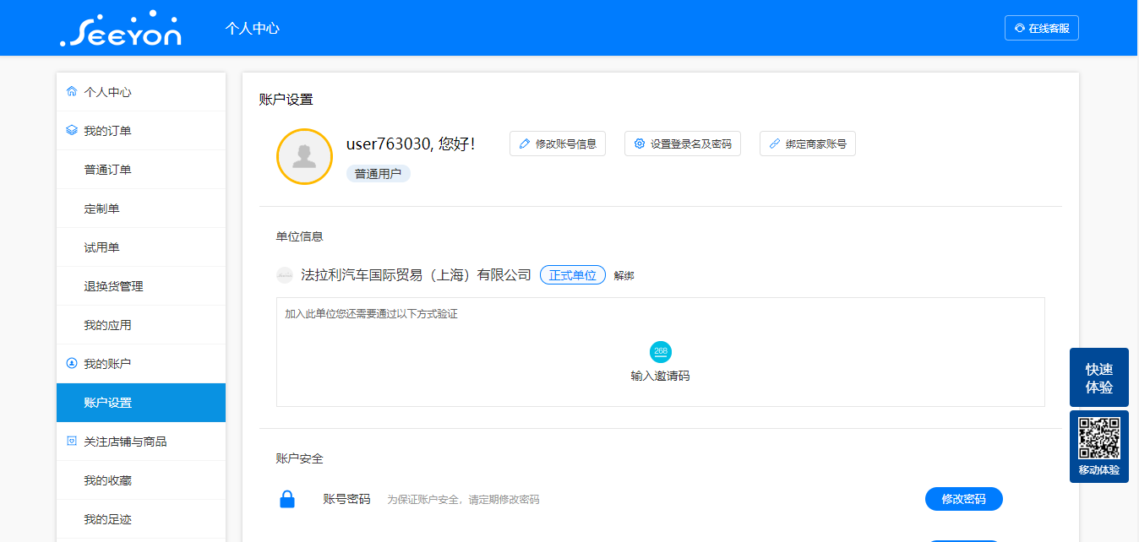Open 设置登录名及密码
Viewport: 1139px width, 542px height.
pyautogui.click(x=683, y=144)
